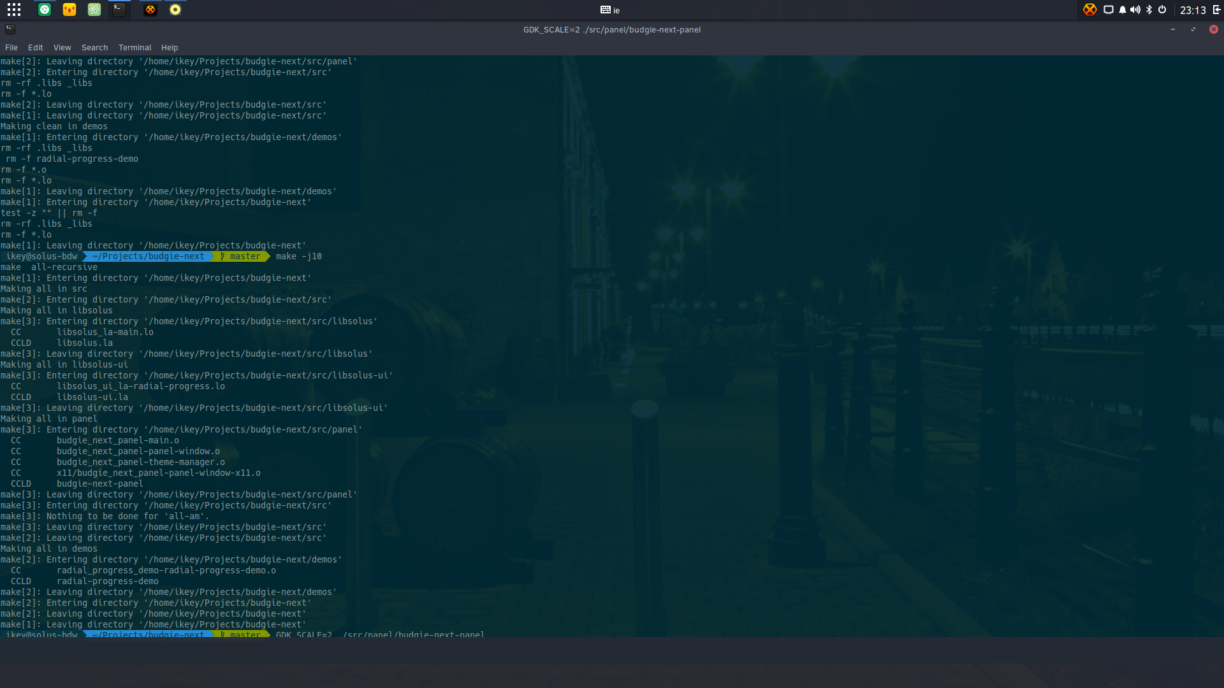
Task: Click 'libsolus-ui.la' in the CCLD line
Action: tap(92, 398)
